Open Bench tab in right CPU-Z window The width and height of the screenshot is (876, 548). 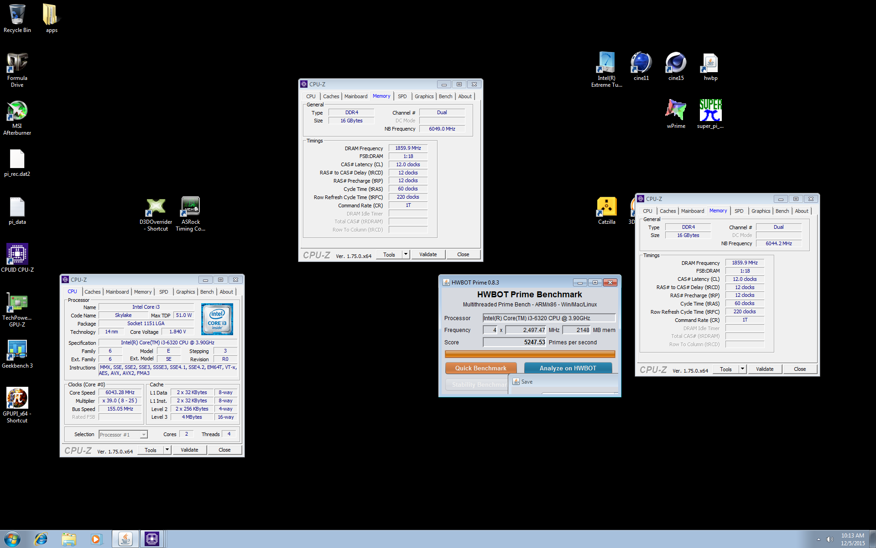782,211
